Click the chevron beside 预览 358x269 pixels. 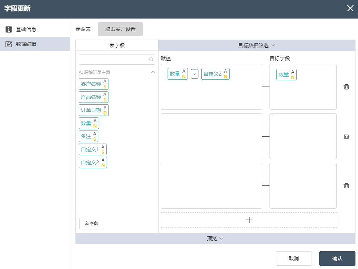[222, 238]
